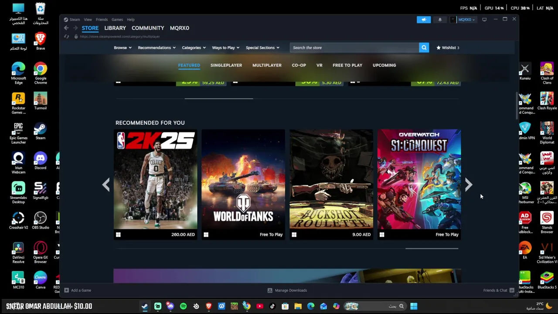Screen dimensions: 558x314
Task: Switch to Big Picture mode icon
Action: point(484,19)
